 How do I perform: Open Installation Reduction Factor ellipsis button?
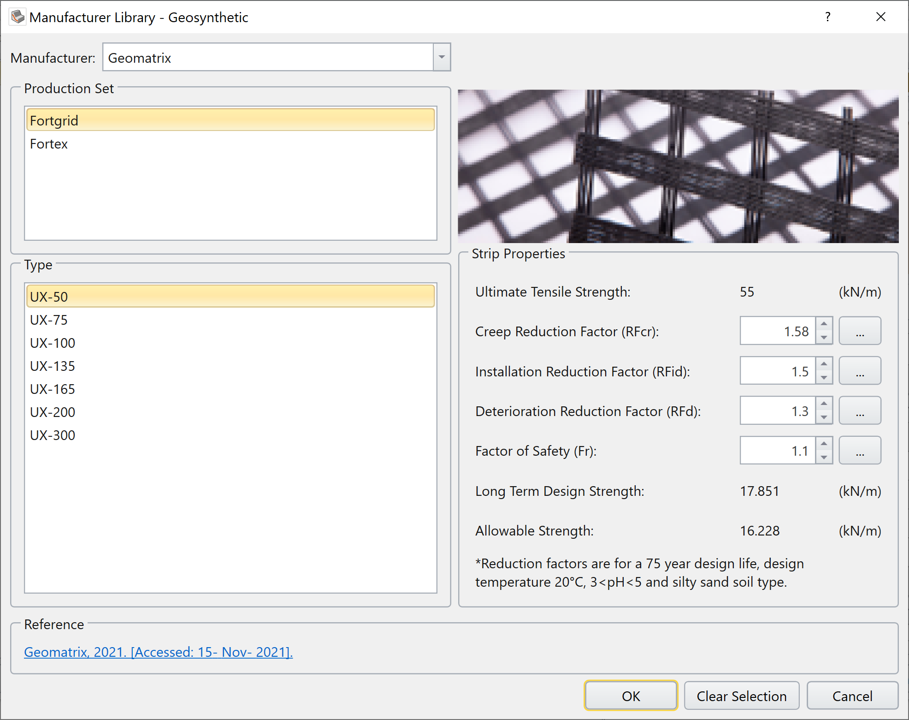pyautogui.click(x=860, y=371)
